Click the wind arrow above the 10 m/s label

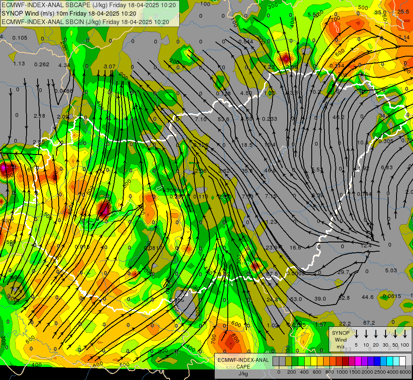point(366,334)
